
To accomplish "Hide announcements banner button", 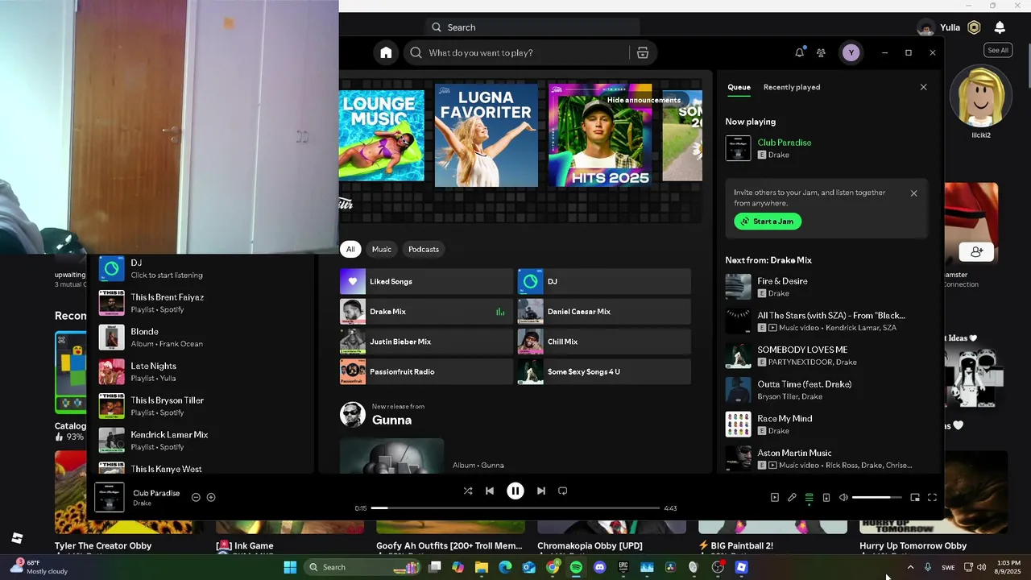I will (x=644, y=100).
